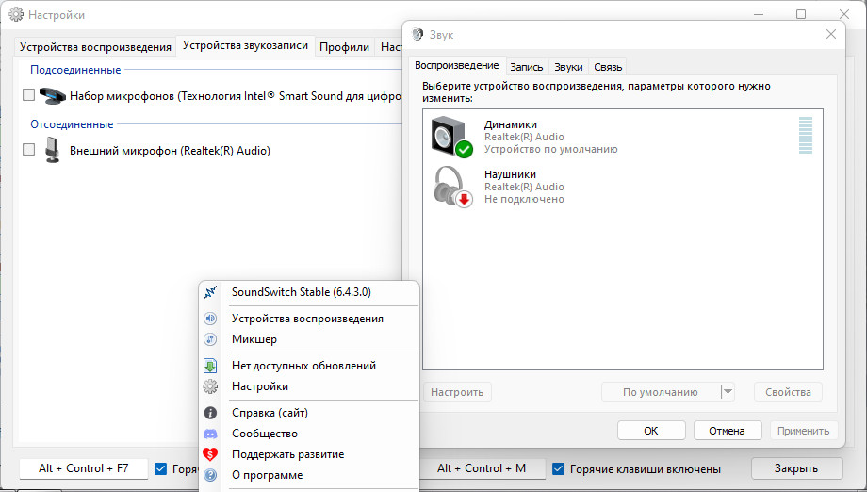Check the Внешний микрофон checkbox
The image size is (867, 492).
[x=29, y=150]
